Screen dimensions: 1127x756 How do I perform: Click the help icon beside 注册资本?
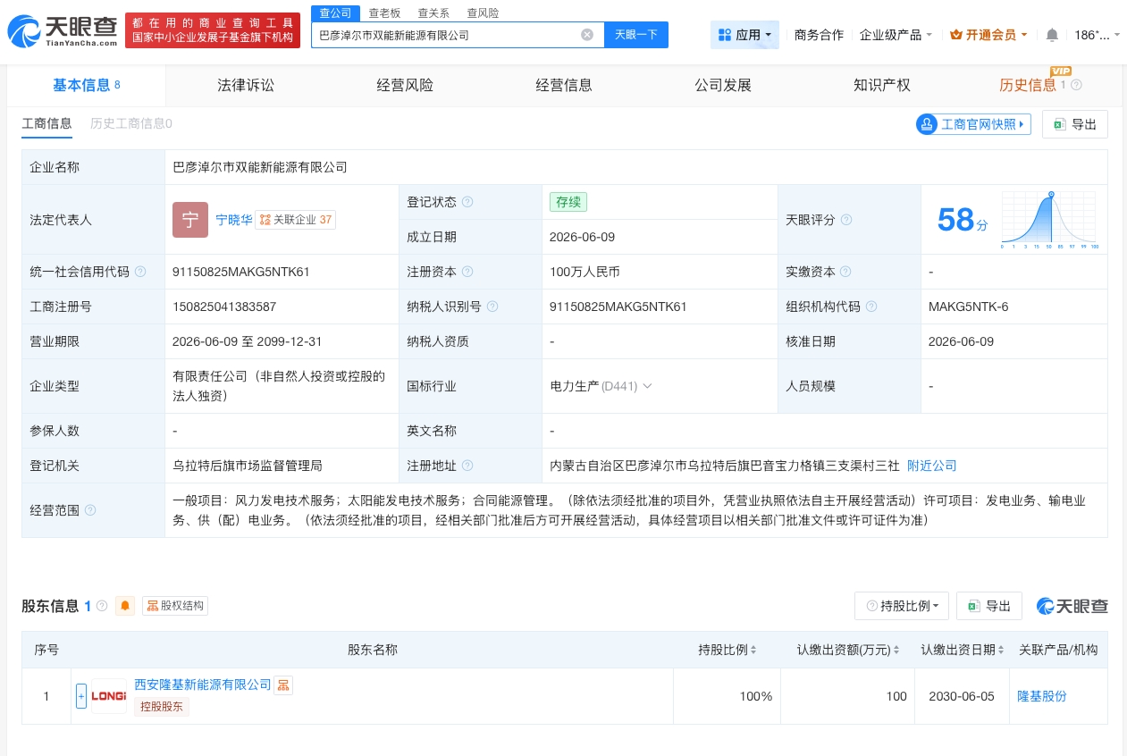point(467,272)
